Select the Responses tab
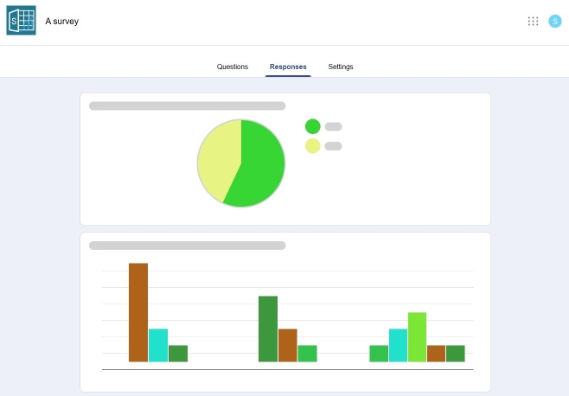This screenshot has width=569, height=396. click(x=288, y=67)
